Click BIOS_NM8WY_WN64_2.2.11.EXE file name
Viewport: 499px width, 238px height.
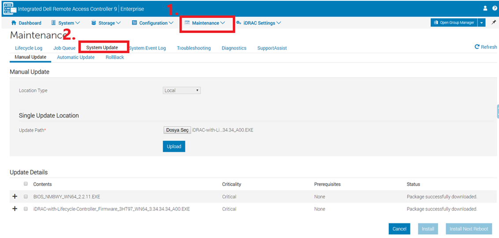67,197
